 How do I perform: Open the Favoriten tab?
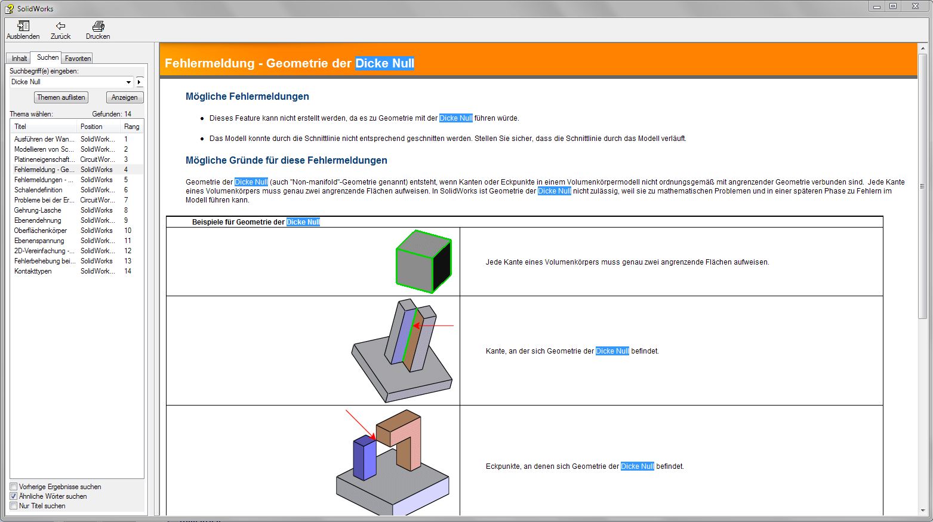click(78, 58)
